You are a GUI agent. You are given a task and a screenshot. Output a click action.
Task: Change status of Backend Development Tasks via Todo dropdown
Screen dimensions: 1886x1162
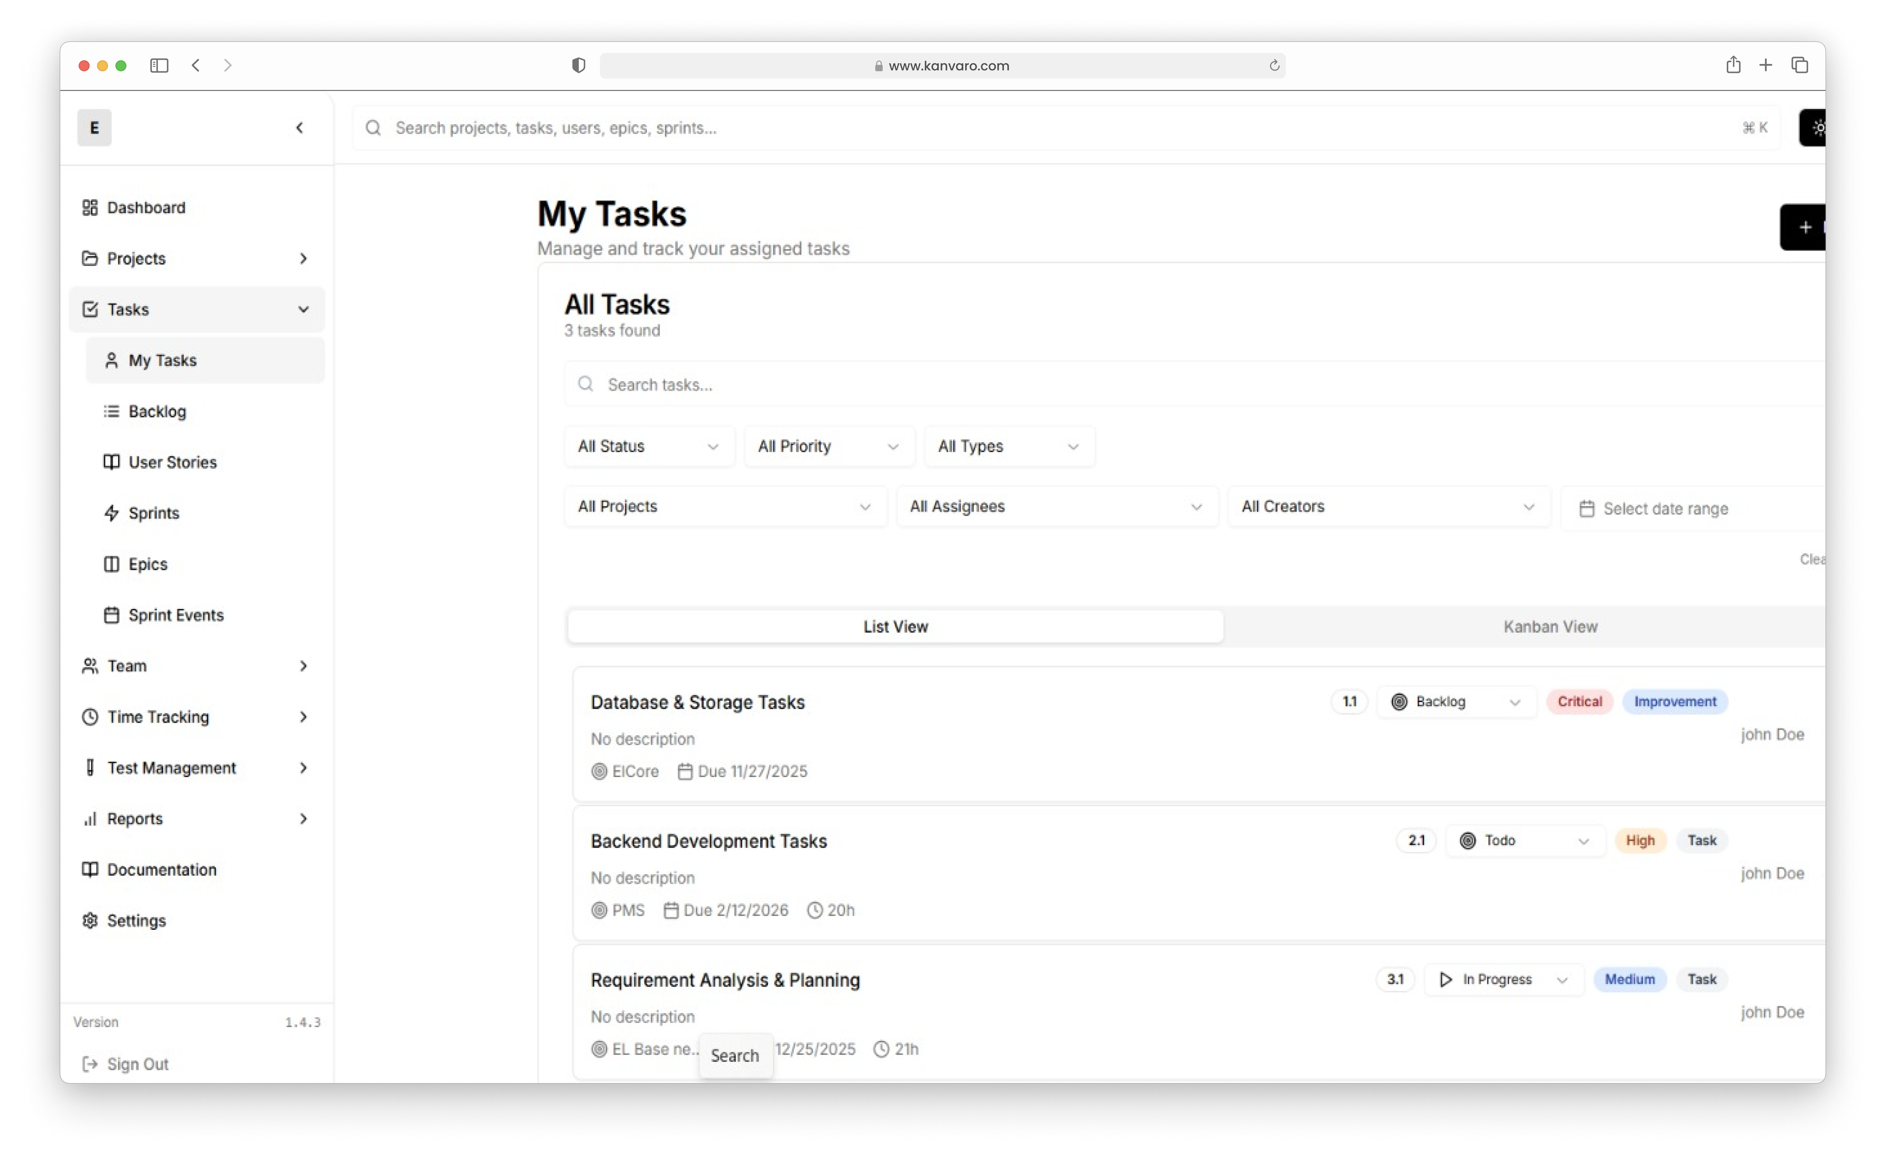1524,840
